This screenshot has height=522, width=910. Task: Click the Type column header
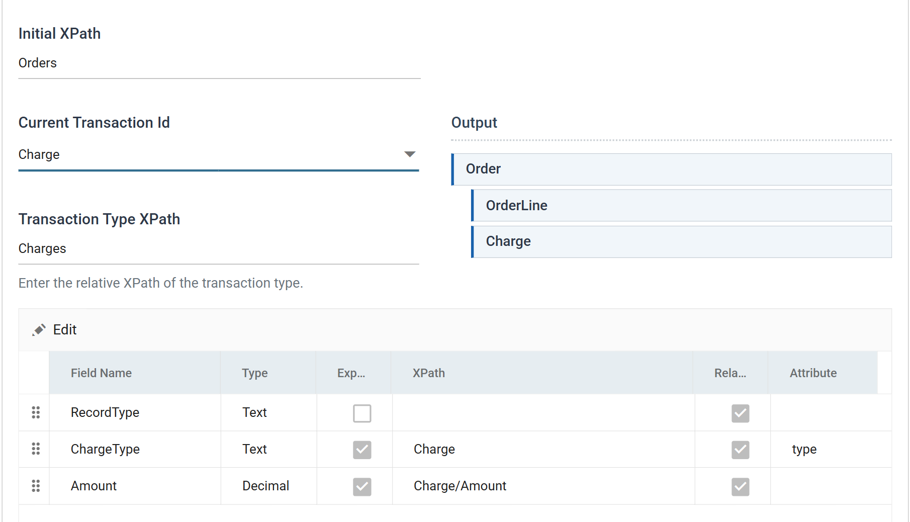point(268,373)
